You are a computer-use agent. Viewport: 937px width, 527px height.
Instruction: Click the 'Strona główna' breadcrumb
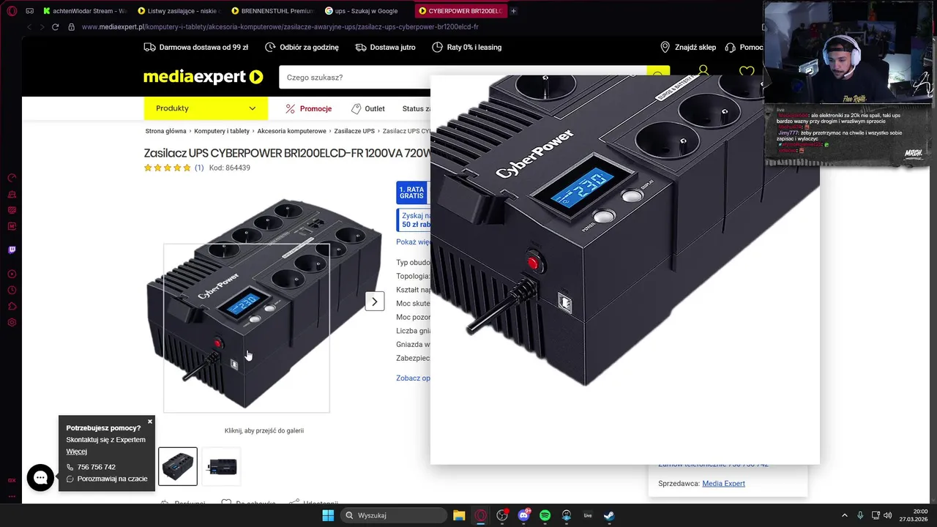point(166,131)
